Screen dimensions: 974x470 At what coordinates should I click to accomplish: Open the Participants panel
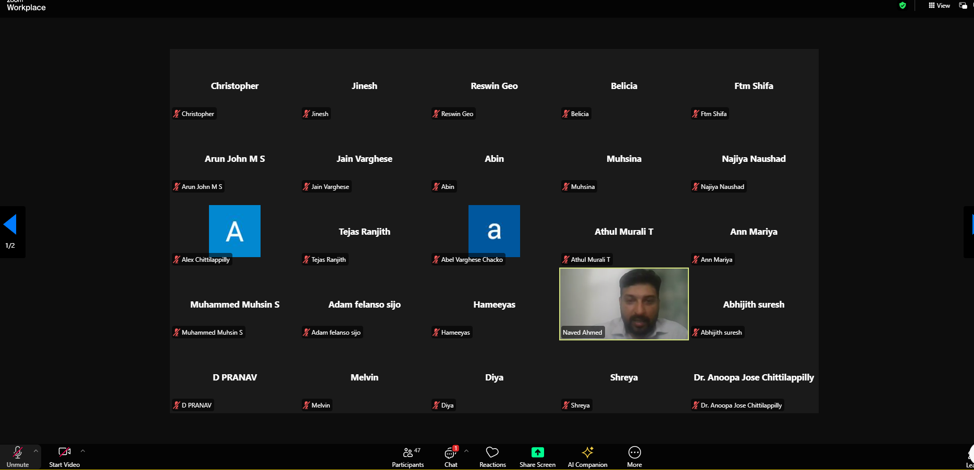[408, 456]
